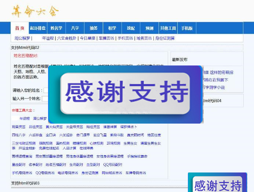
Task: Open the 其他工具 menu item
Action: tap(168, 28)
